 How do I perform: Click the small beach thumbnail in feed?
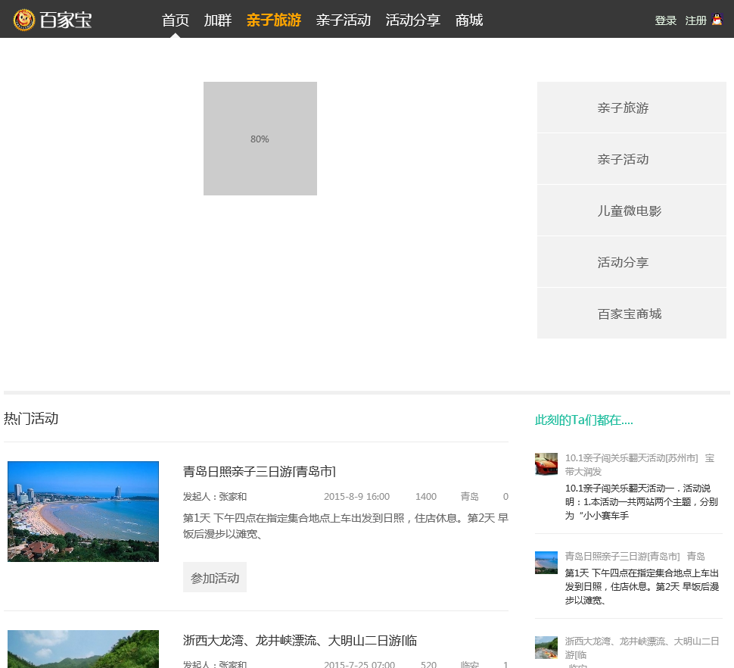point(546,563)
